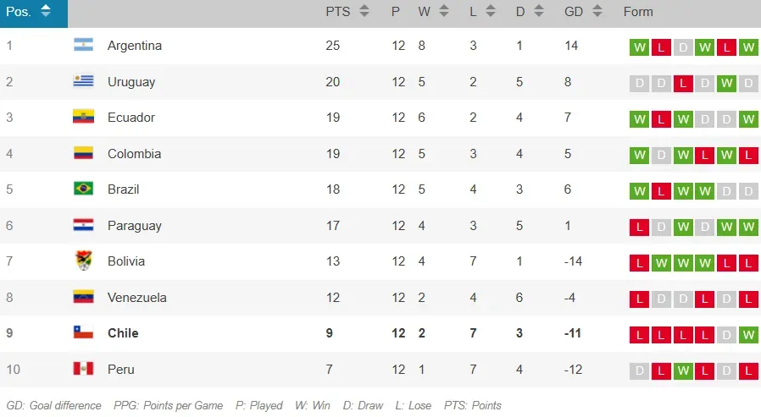Screen dimensions: 761x417
Task: Click the Brazil flag icon
Action: click(83, 189)
